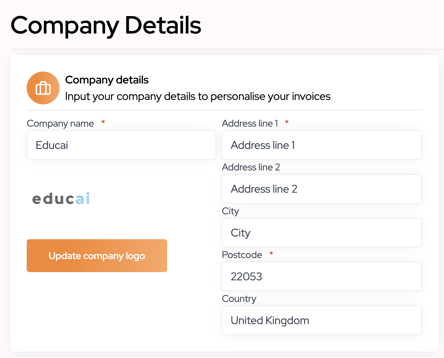
Task: Click the Company name label
Action: 60,124
